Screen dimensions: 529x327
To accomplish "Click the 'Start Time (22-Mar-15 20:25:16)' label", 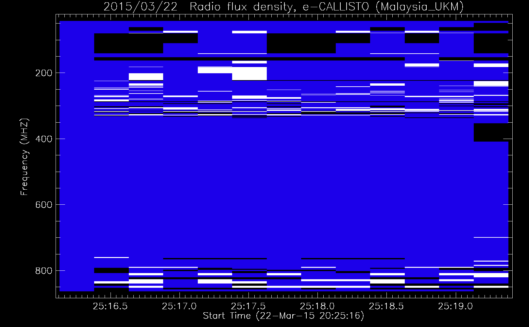I will point(283,316).
